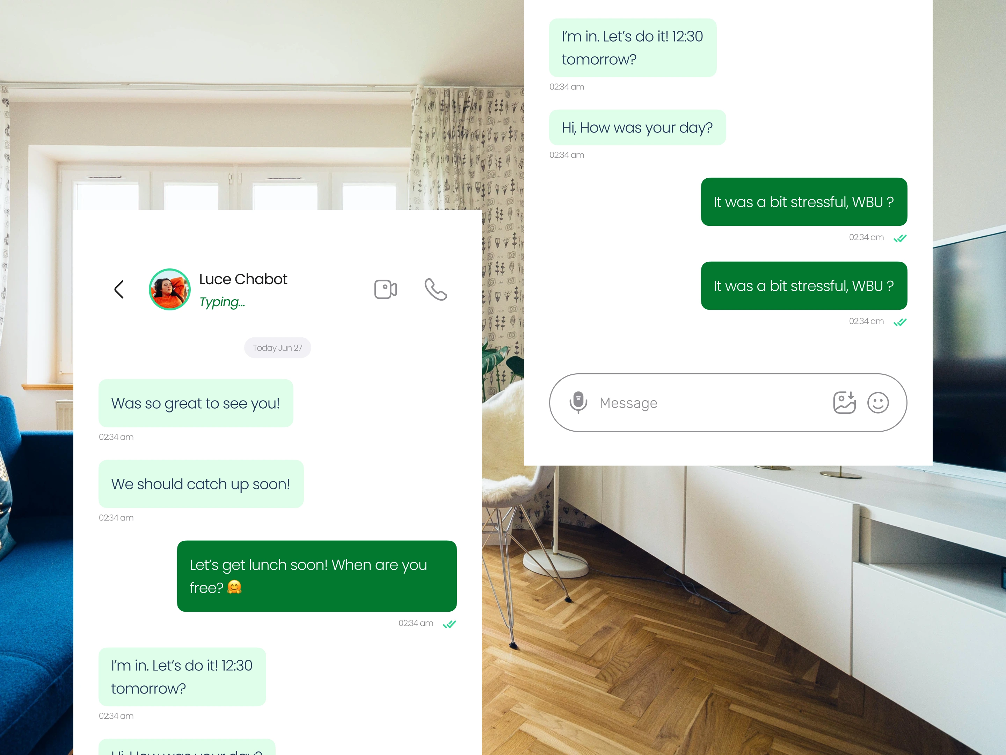Open the Luce Chabot contact name

(x=243, y=279)
